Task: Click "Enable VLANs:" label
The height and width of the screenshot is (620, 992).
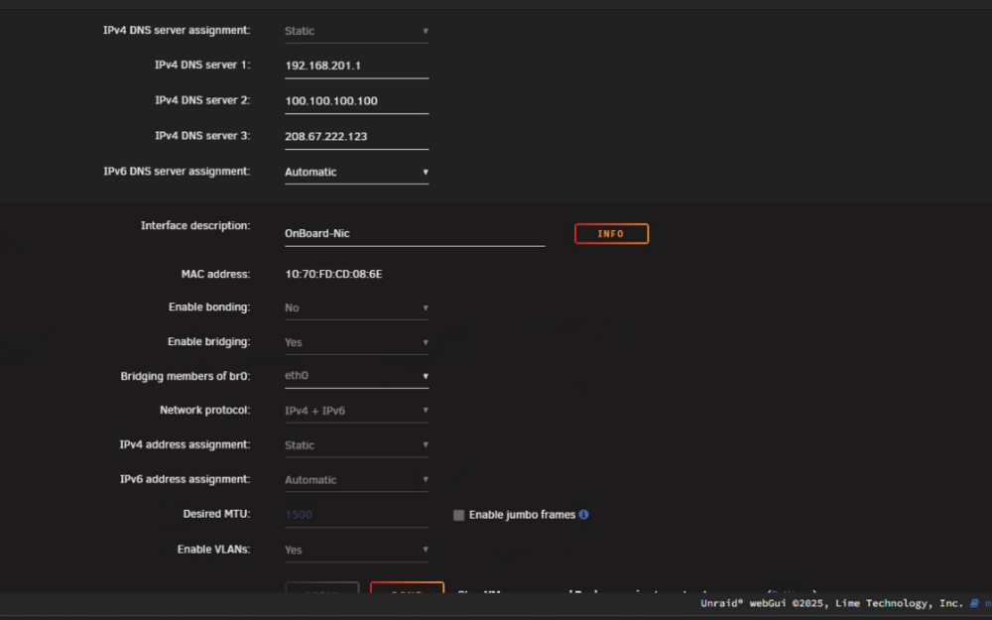Action: [x=214, y=550]
